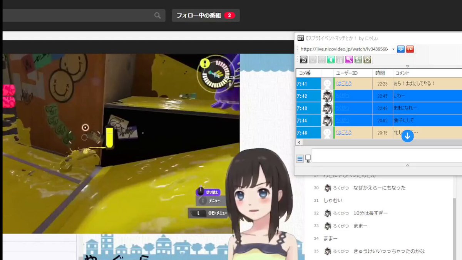Toggle the 184 anonymous checkbox
462x260 pixels.
coord(308,158)
